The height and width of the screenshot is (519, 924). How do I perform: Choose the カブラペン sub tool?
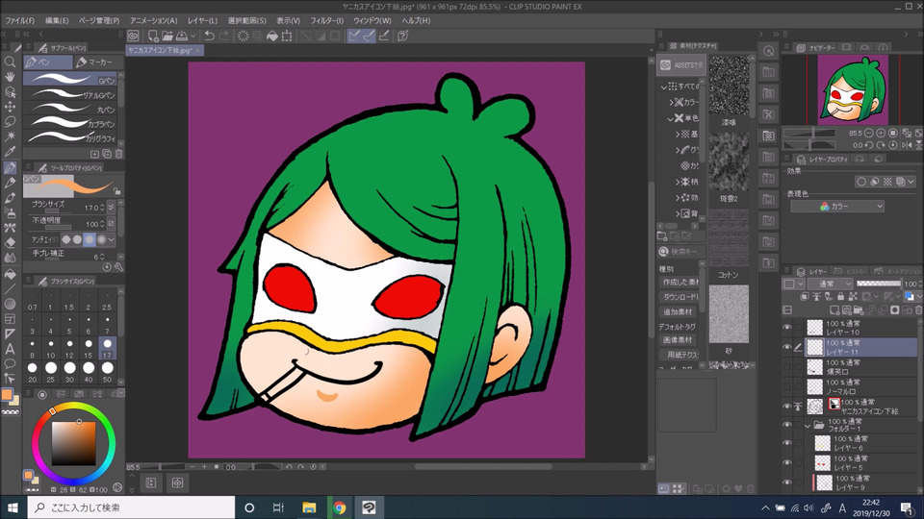70,123
